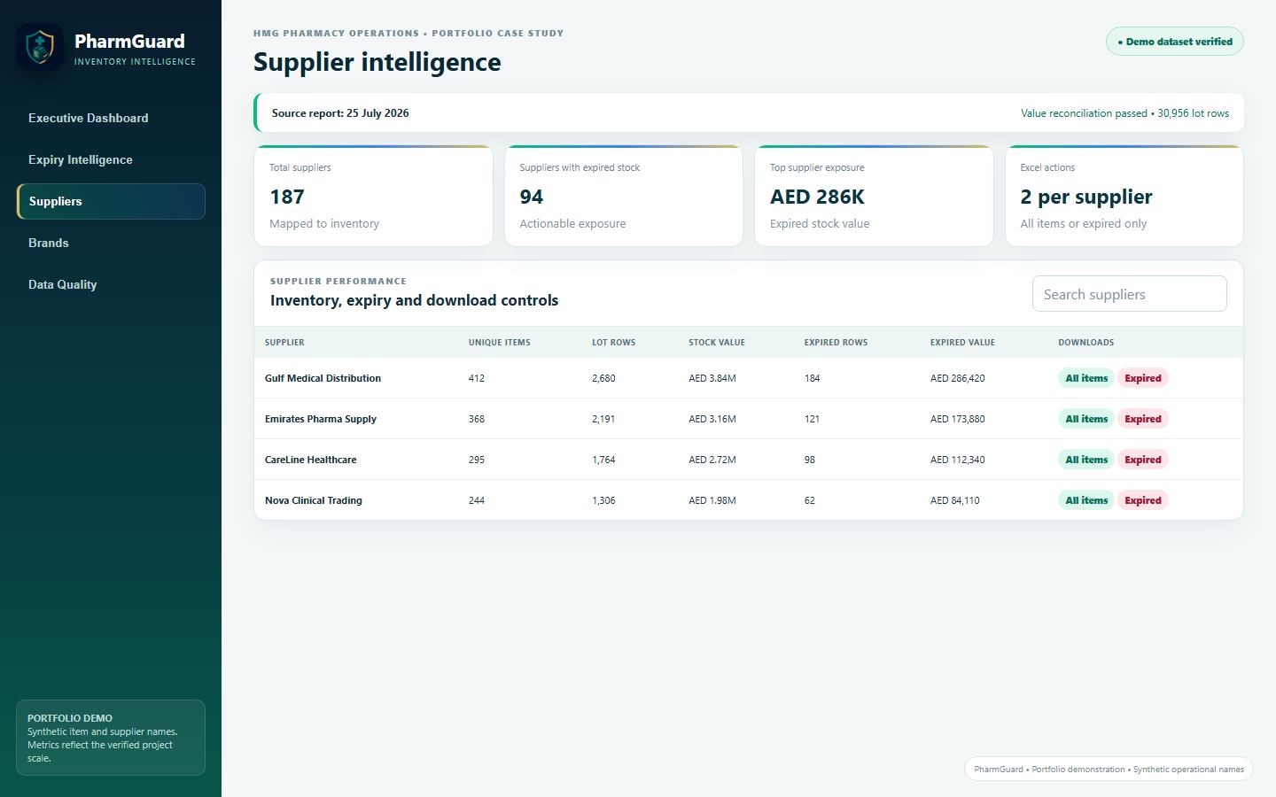The image size is (1276, 797).
Task: Click the AED 286,420 expired value
Action: [x=958, y=378]
